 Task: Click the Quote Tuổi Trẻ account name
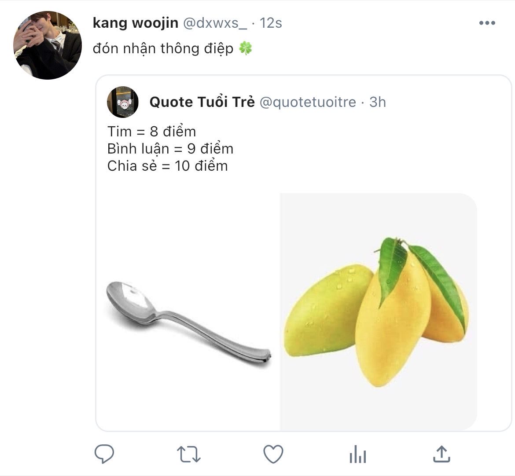pyautogui.click(x=202, y=102)
